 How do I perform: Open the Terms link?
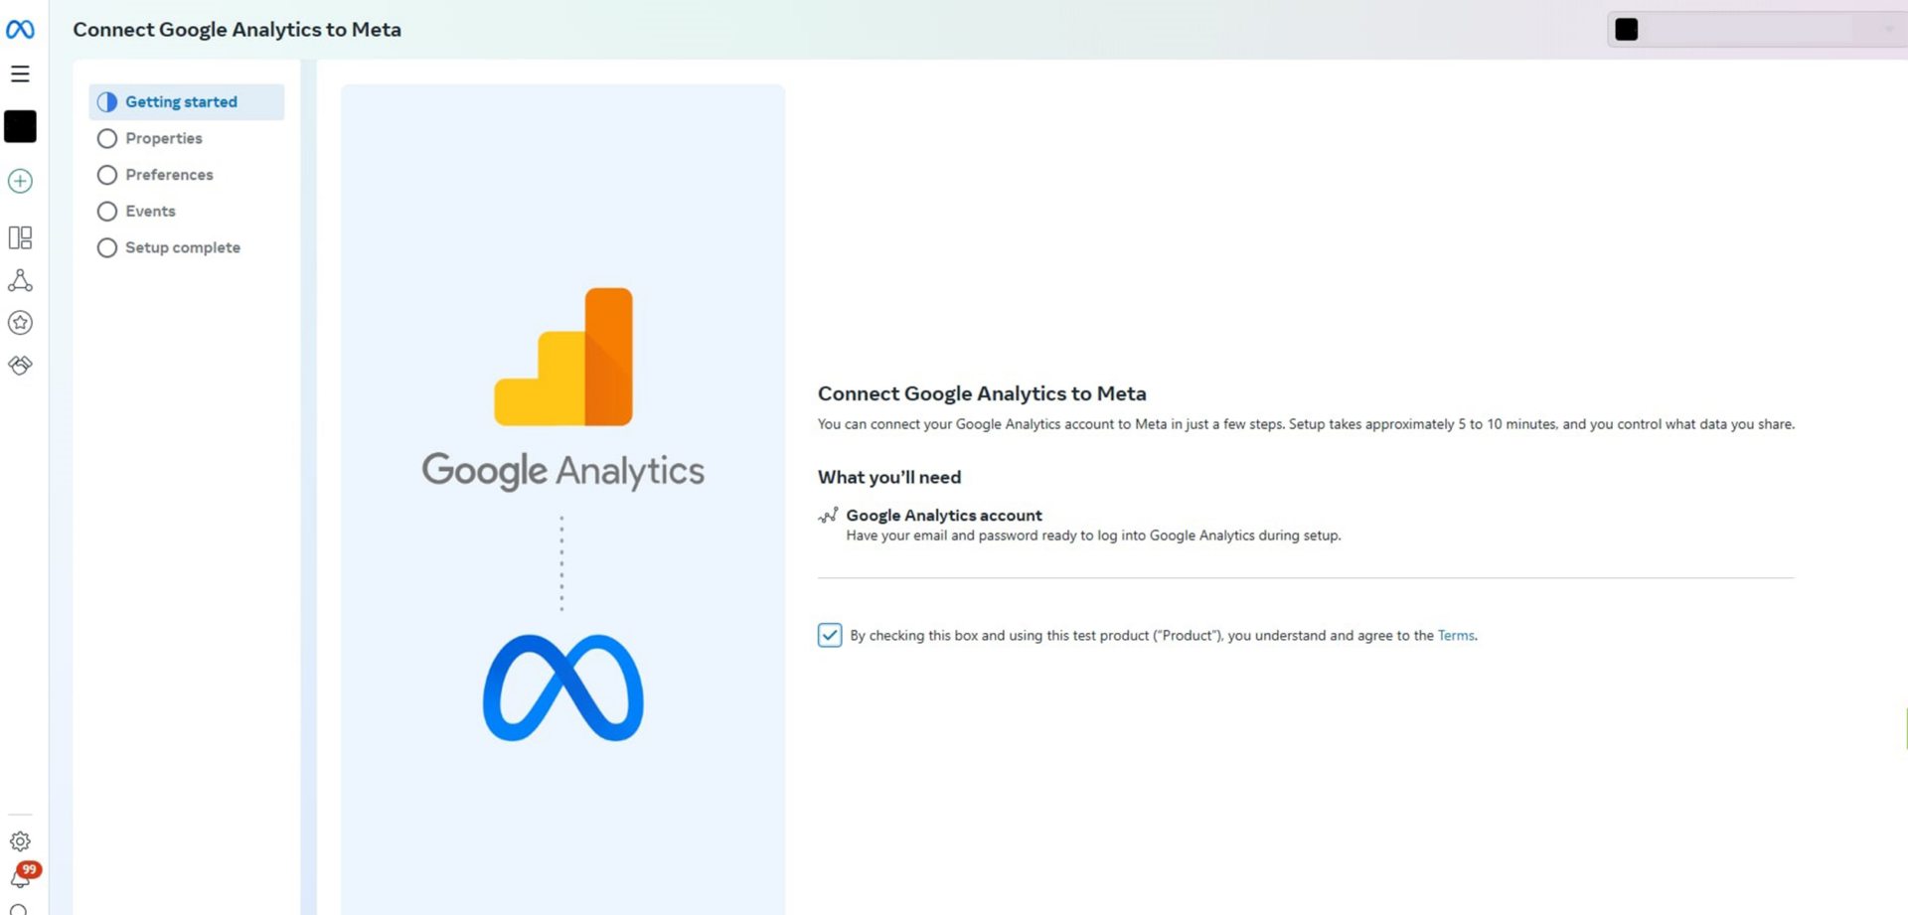point(1456,636)
